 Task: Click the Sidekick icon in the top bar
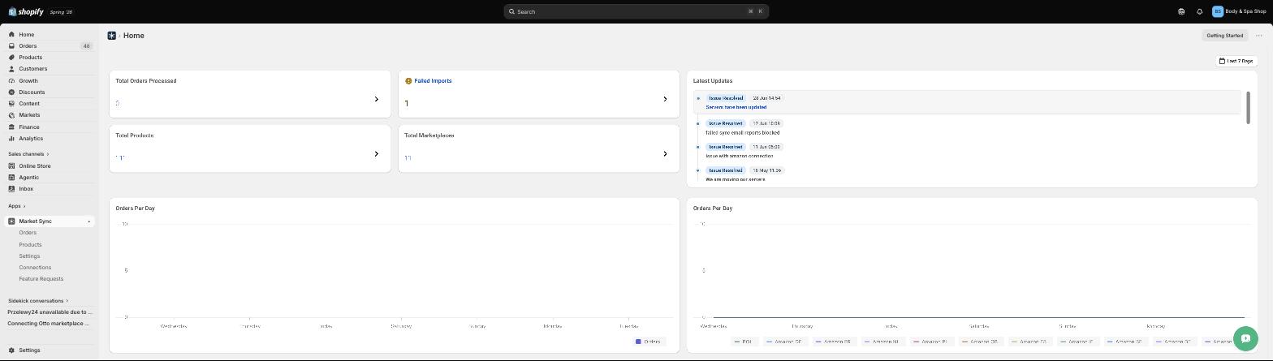(x=1181, y=11)
